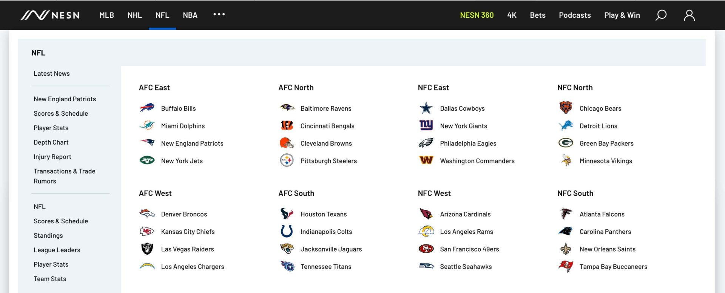Image resolution: width=725 pixels, height=293 pixels.
Task: Click the San Francisco 49ers logo
Action: 426,249
